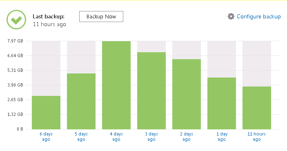This screenshot has width=287, height=151.
Task: Click the 7.97 GB axis label
Action: coord(15,41)
